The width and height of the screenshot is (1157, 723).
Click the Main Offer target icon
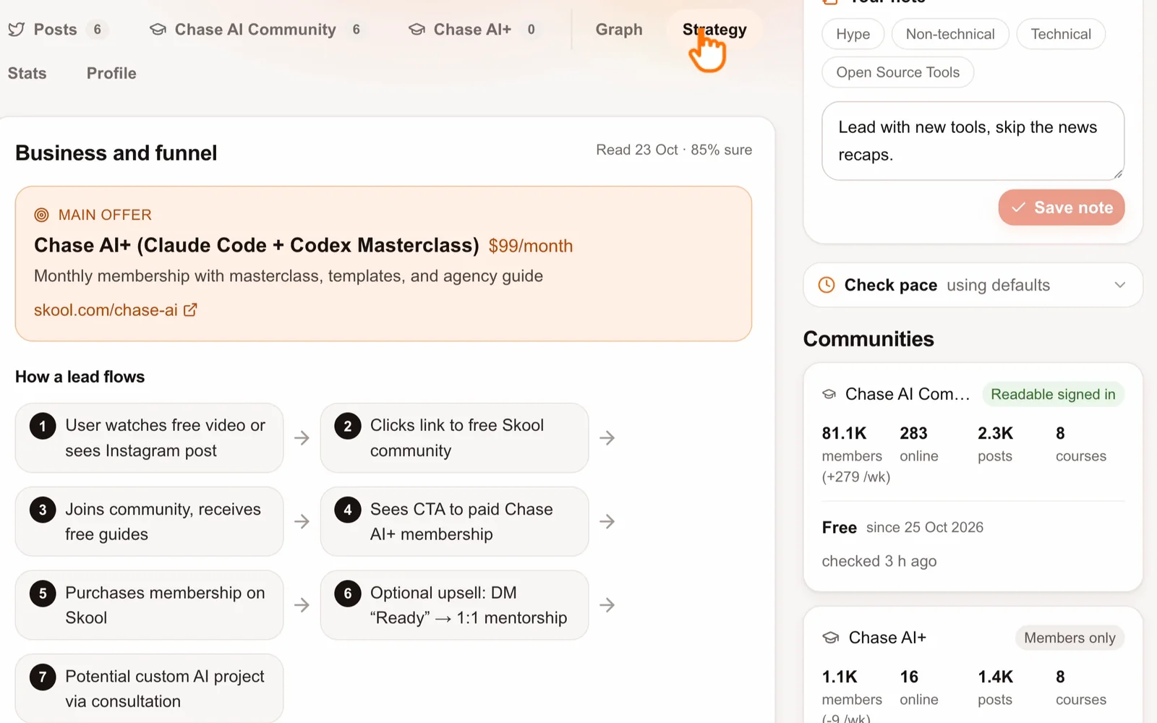click(42, 215)
